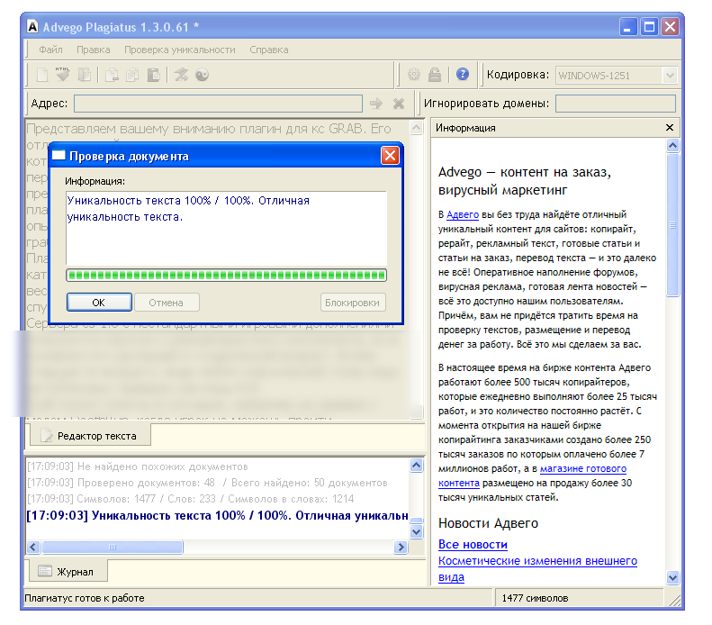Click the journal scroll left arrow
Image resolution: width=712 pixels, height=625 pixels.
(33, 547)
